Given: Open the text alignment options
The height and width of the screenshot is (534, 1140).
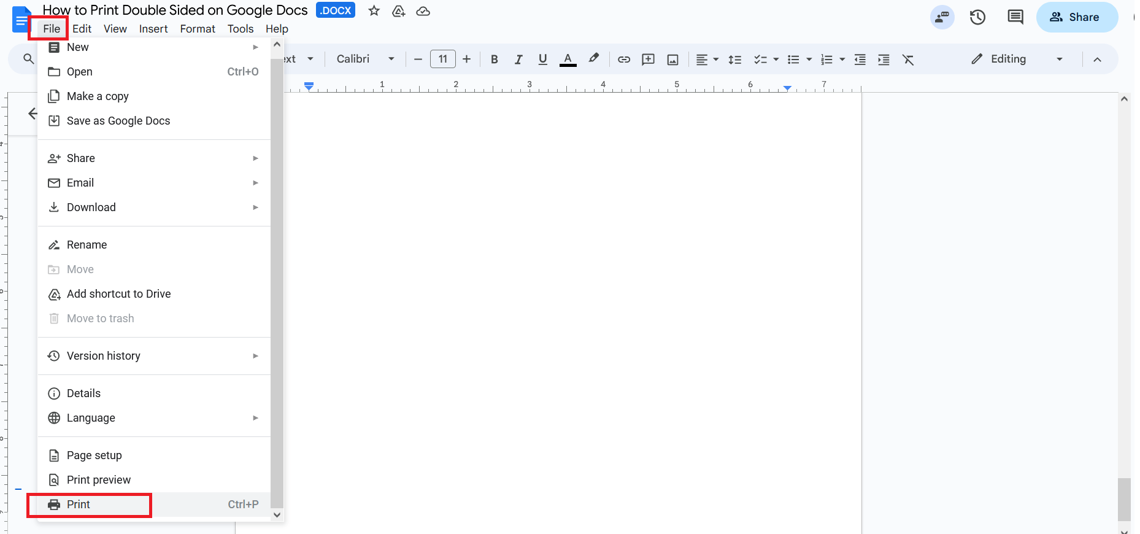Looking at the screenshot, I should click(x=707, y=59).
